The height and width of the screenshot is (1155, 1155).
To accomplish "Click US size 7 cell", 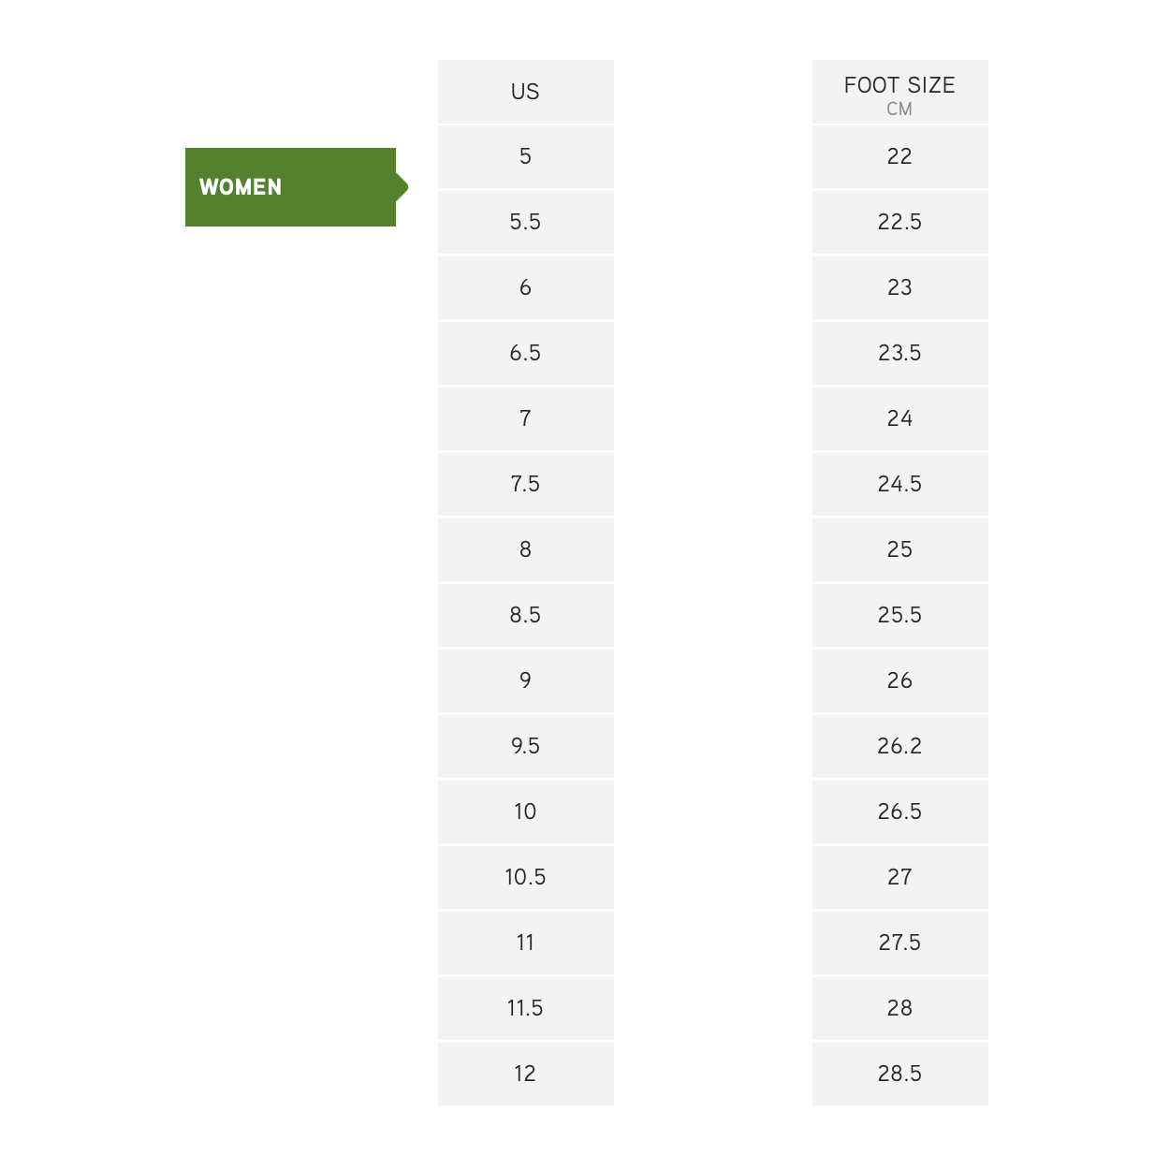I will point(525,418).
